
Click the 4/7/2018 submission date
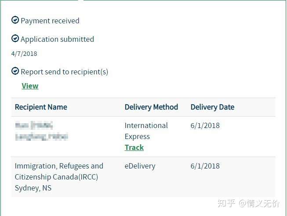[x=24, y=54]
